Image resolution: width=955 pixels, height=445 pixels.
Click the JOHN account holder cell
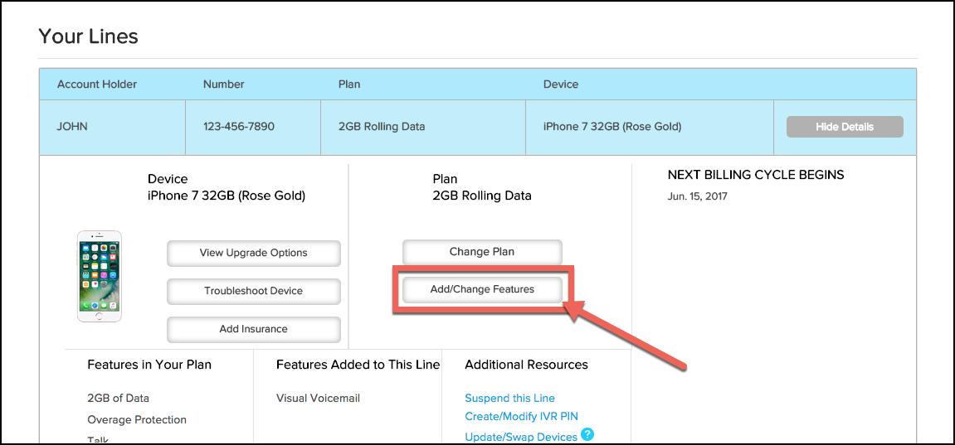tap(72, 127)
